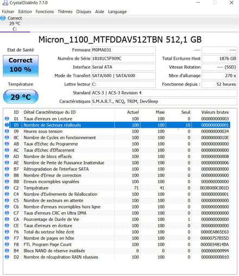Click the 29 °C temperature button

pos(21,97)
